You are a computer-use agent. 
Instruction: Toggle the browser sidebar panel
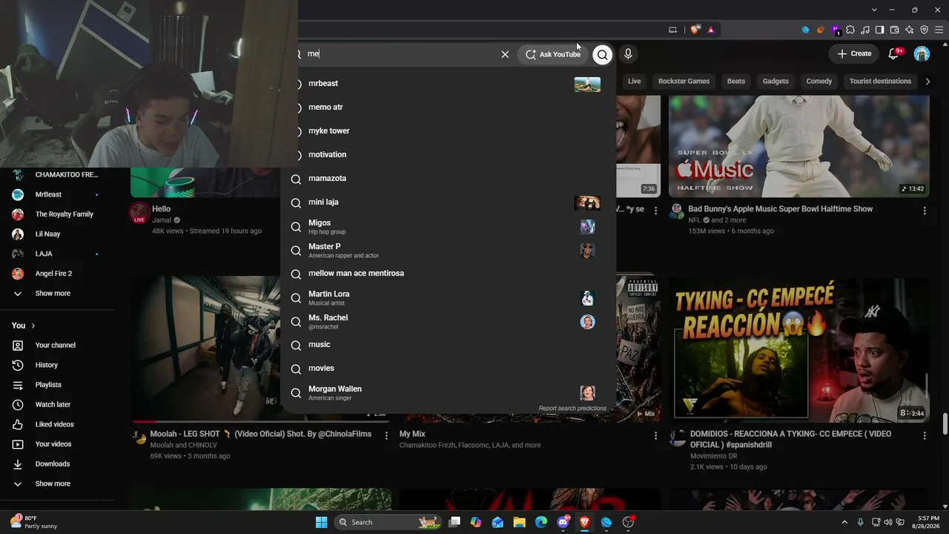(x=879, y=30)
